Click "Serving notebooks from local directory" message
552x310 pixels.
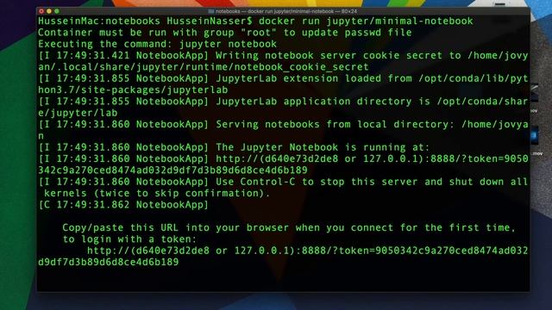(x=336, y=124)
